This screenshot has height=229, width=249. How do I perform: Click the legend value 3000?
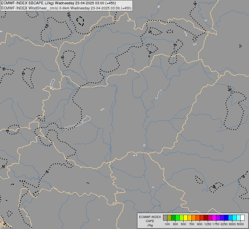[232, 224]
